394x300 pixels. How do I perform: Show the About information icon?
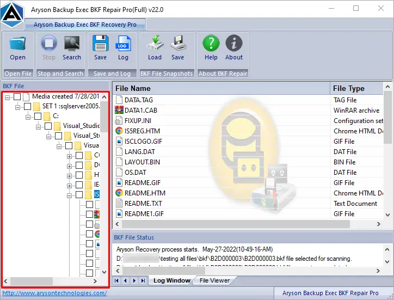234,43
